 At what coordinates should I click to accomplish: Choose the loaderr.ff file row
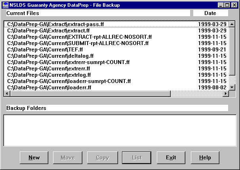coord(49,87)
